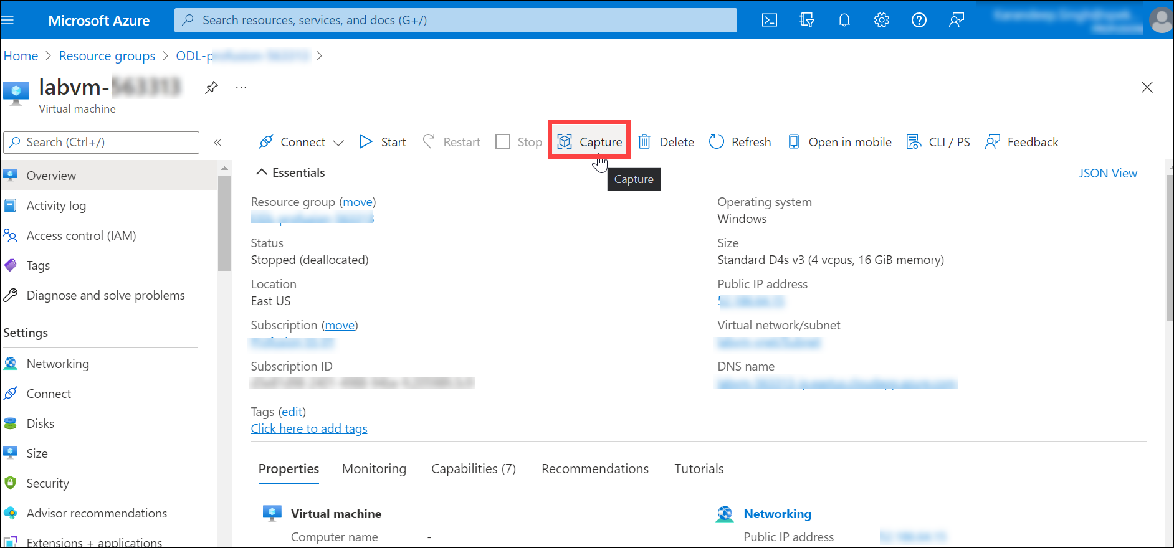Click the ODL resource group breadcrumb
Image resolution: width=1174 pixels, height=548 pixels.
[242, 56]
